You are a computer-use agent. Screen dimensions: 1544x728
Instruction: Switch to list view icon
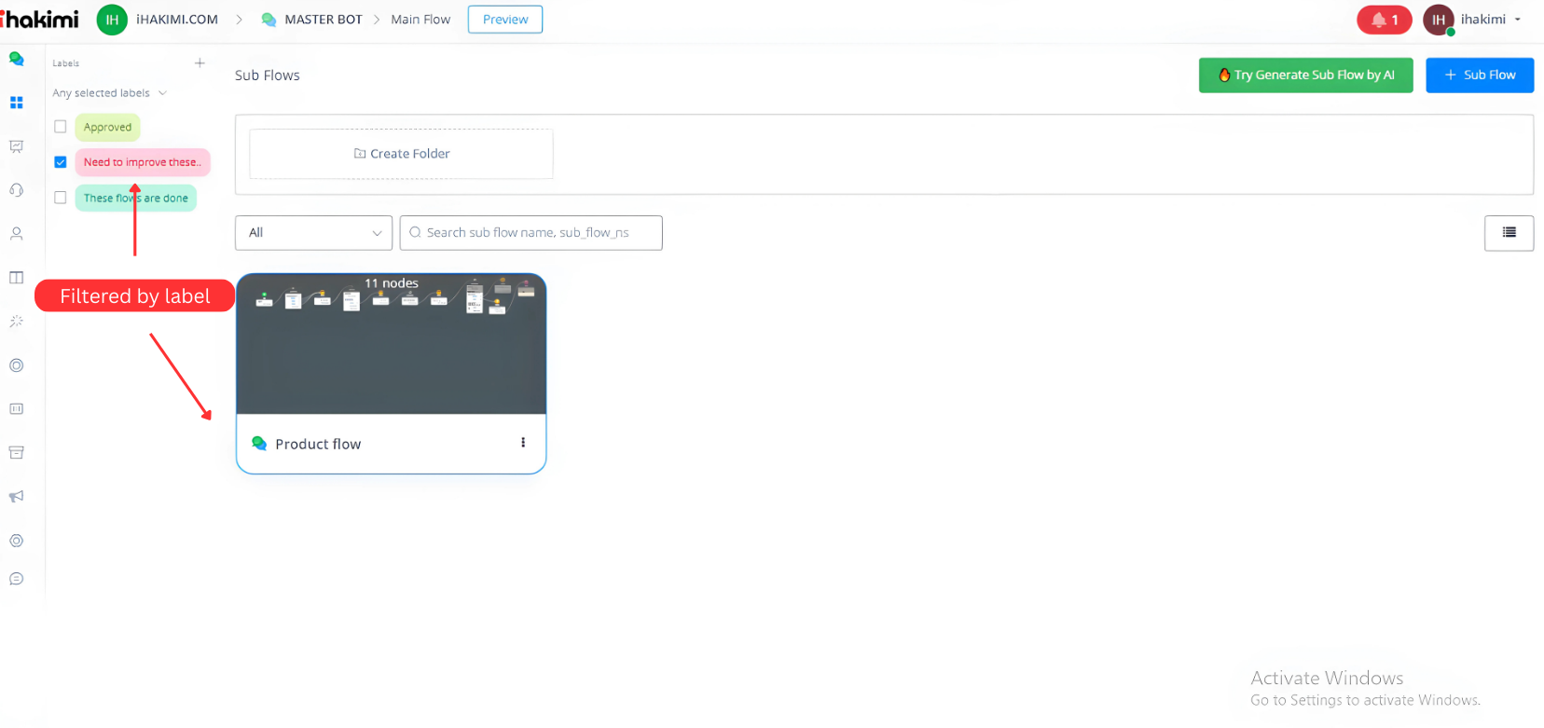(1509, 233)
